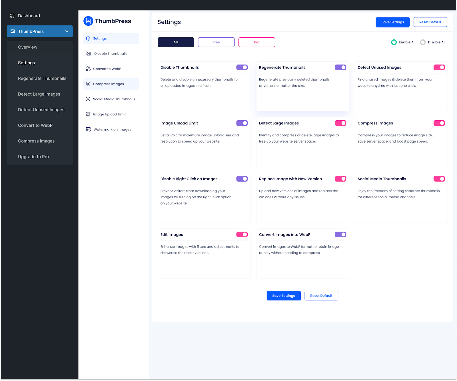Select the Enable All radio button

[394, 42]
